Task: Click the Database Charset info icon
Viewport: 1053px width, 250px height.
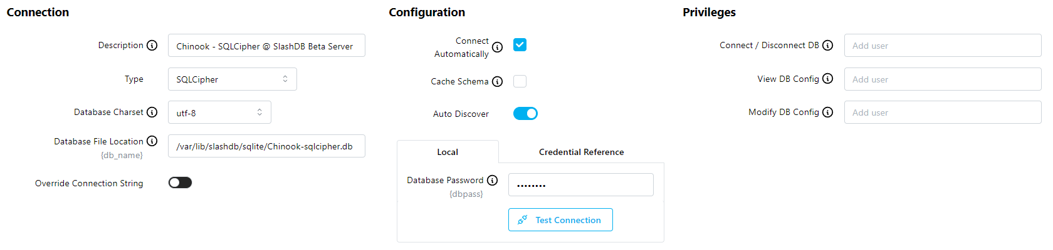Action: pos(152,112)
